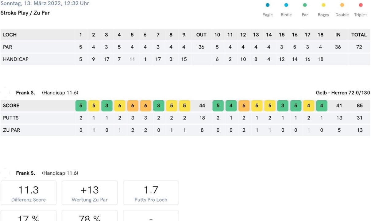Click the green Par legend dot
Screen dimensions: 371x221
[x=305, y=5]
